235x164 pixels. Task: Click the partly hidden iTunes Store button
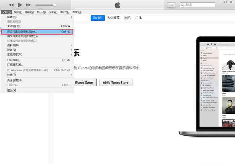[85, 82]
